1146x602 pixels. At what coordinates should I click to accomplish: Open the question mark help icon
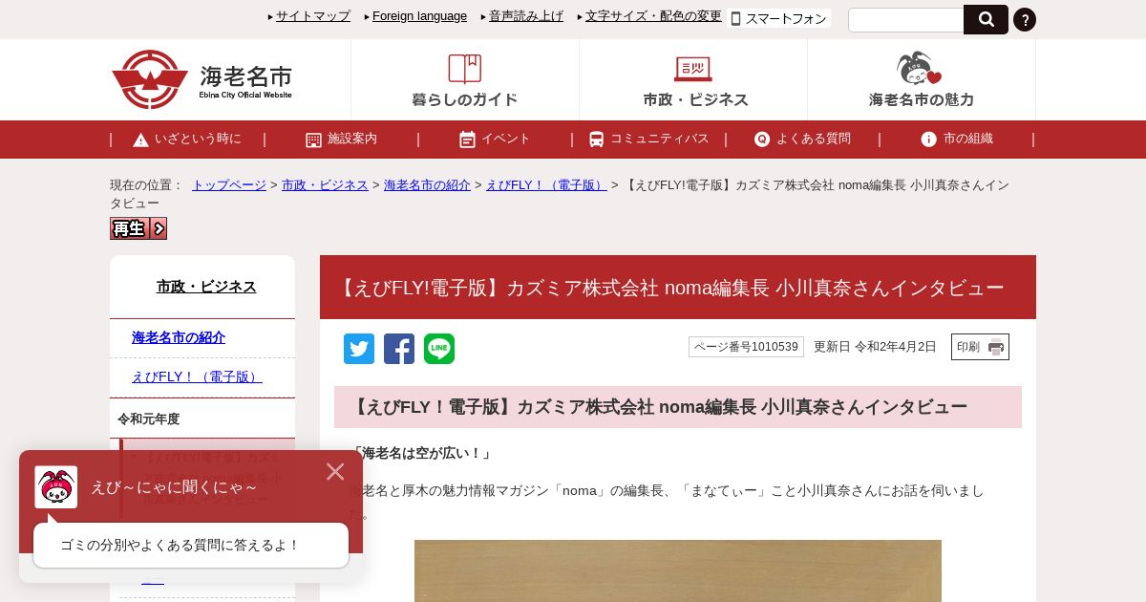[x=1025, y=19]
